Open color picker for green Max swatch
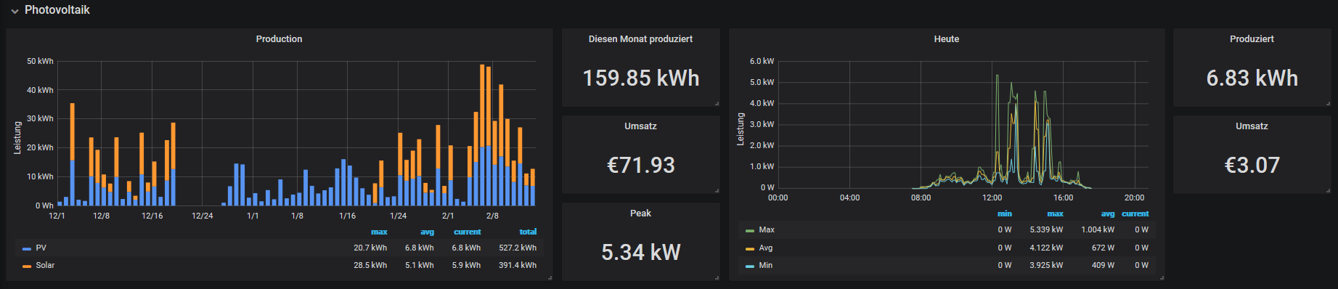The image size is (1338, 289). coord(750,230)
